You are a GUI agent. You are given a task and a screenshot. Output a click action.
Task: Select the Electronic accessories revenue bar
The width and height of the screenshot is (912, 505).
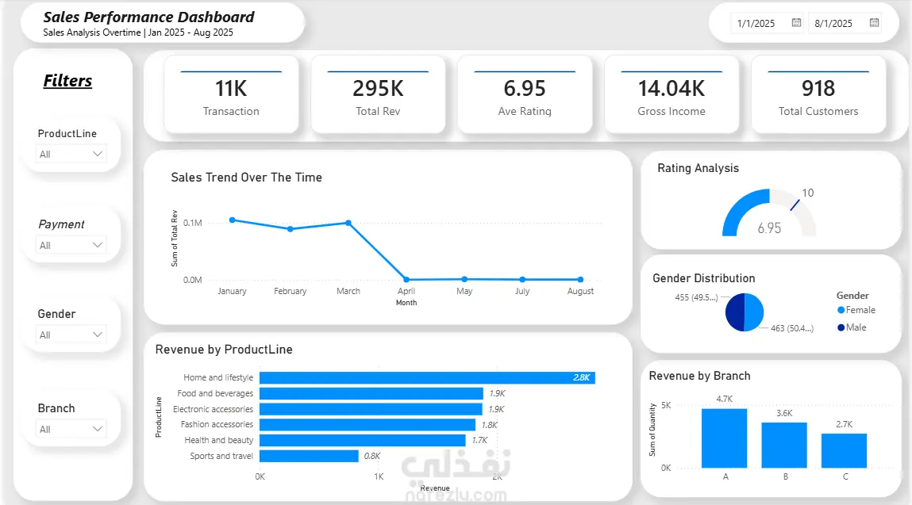pos(371,409)
